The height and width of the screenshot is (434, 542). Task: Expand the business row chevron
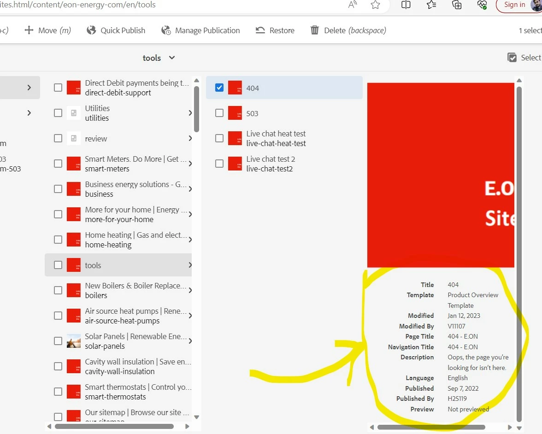(x=190, y=189)
